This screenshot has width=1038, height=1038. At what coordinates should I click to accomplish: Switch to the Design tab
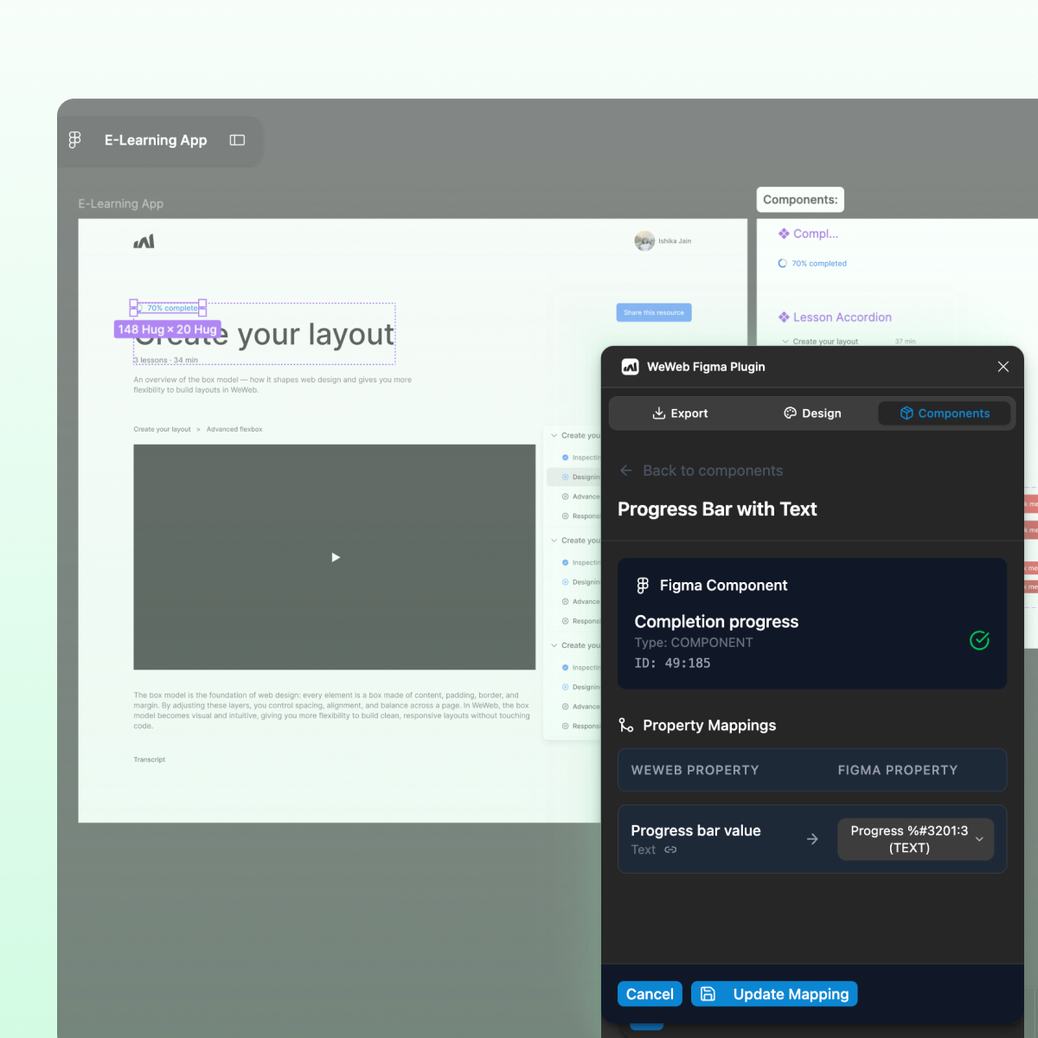(812, 413)
